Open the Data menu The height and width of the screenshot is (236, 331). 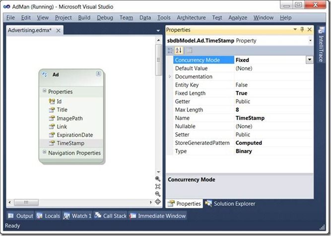tap(145, 18)
